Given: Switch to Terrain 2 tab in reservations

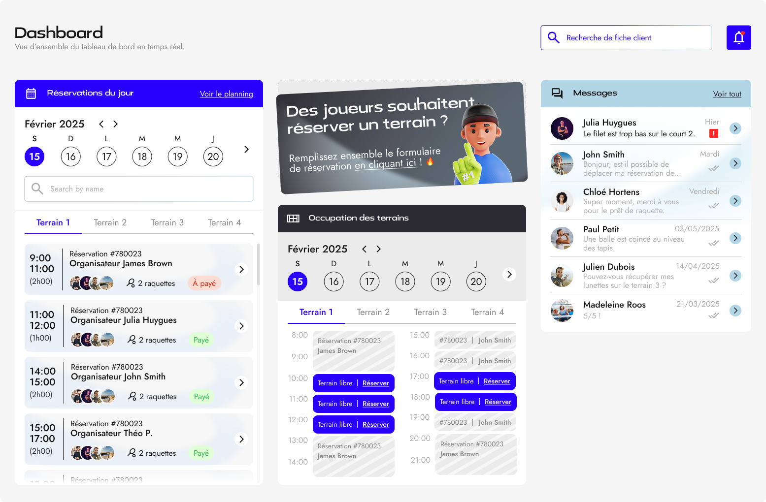Looking at the screenshot, I should [x=110, y=222].
